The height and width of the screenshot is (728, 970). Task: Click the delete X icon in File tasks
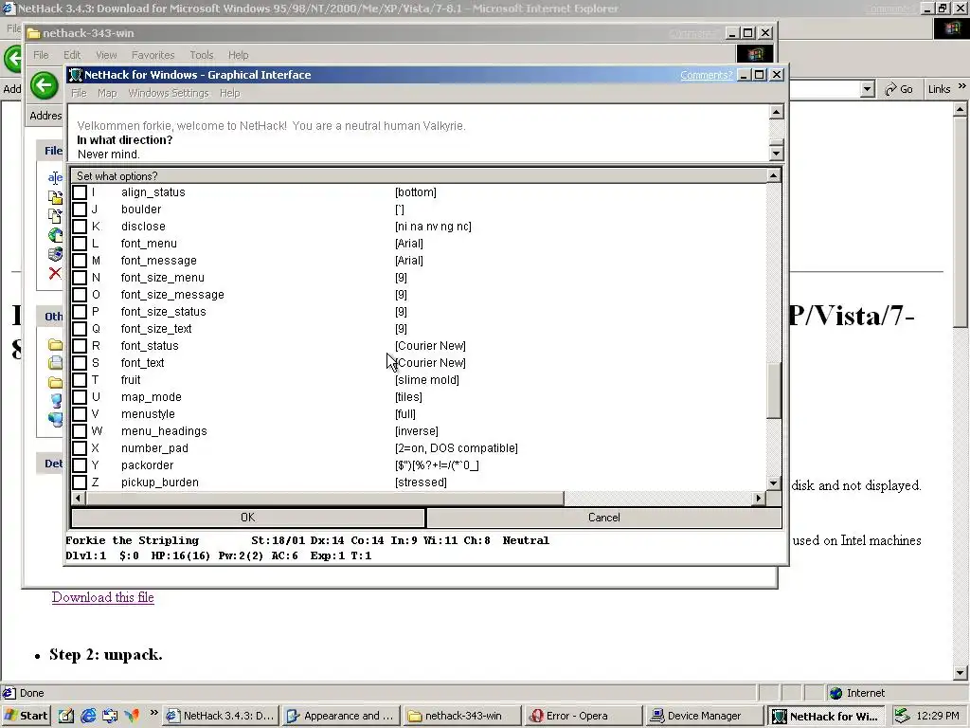click(55, 273)
